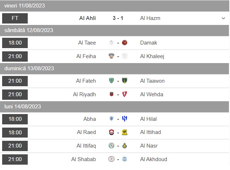
Task: Click the Al Shabab team crest icon
Action: pos(112,159)
